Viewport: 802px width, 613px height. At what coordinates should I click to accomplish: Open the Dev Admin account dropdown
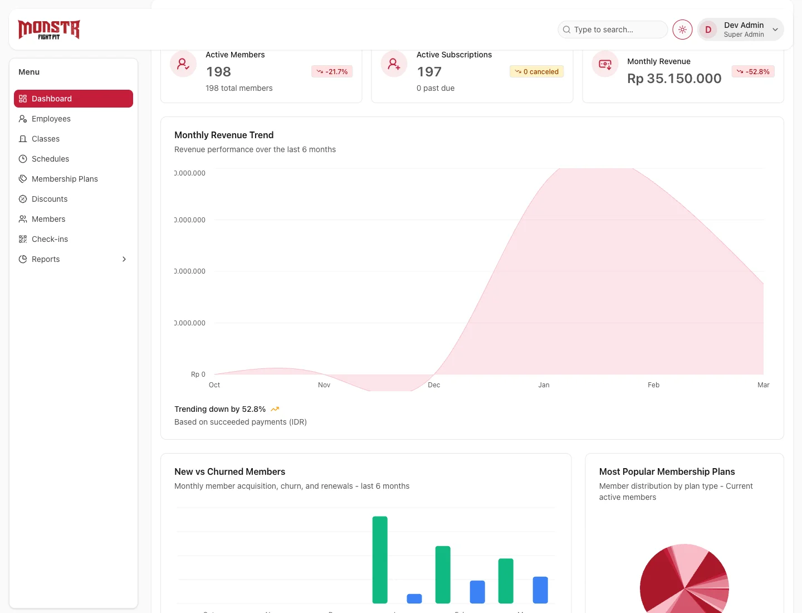tap(775, 30)
